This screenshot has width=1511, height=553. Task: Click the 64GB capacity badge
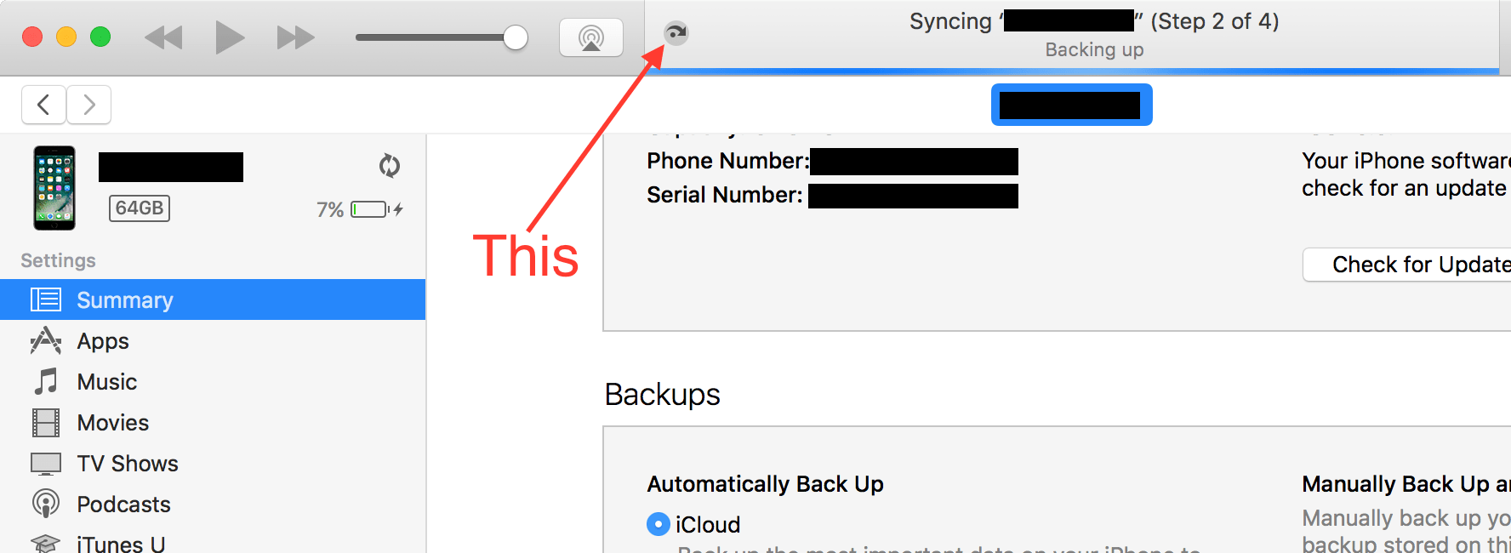[140, 208]
